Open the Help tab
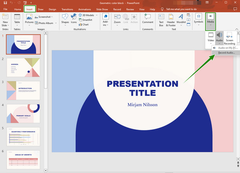The height and width of the screenshot is (173, 240). click(152, 9)
